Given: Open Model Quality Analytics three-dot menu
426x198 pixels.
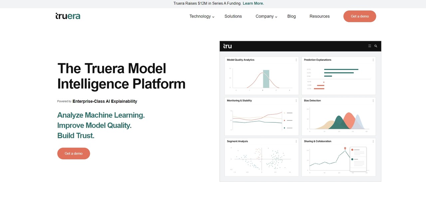Looking at the screenshot, I should coord(296,60).
